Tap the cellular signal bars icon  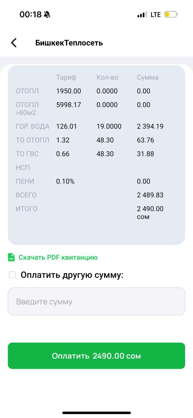pos(142,15)
